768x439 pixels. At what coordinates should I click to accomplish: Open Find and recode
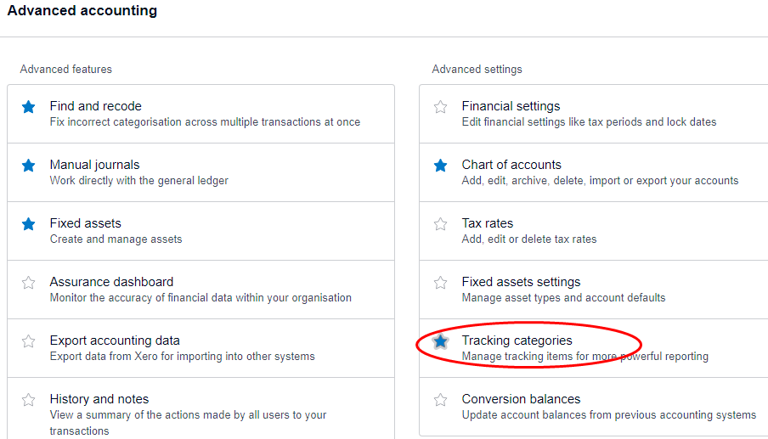point(96,106)
